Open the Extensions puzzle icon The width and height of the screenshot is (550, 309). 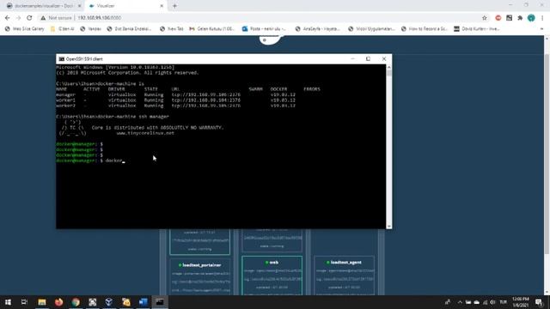[x=520, y=18]
